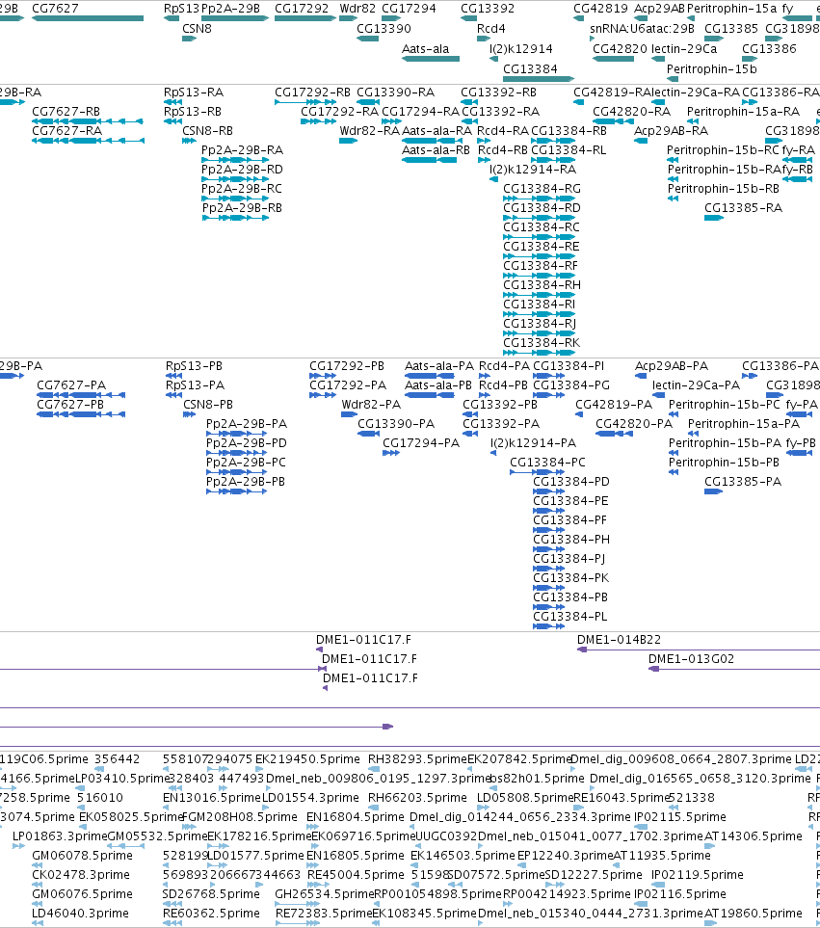
Task: Click the CG13392-PB protein label
Action: point(500,405)
